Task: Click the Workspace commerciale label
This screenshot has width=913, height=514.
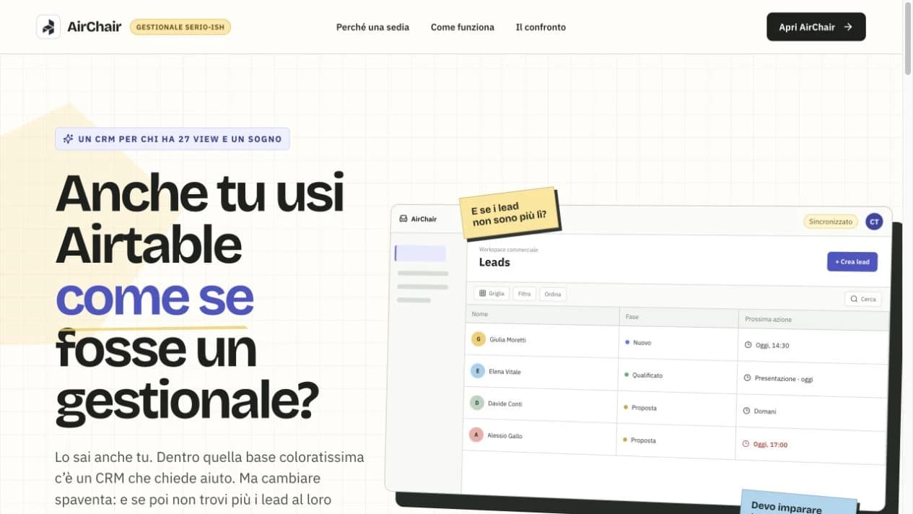Action: coord(509,250)
